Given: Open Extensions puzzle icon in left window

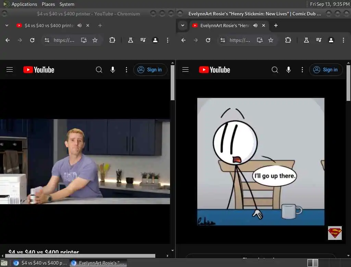Looking at the screenshot, I should [x=112, y=40].
